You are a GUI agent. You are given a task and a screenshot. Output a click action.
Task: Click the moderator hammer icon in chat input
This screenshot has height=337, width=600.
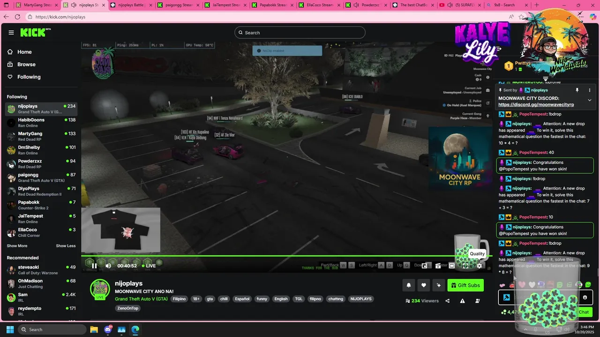click(x=507, y=297)
